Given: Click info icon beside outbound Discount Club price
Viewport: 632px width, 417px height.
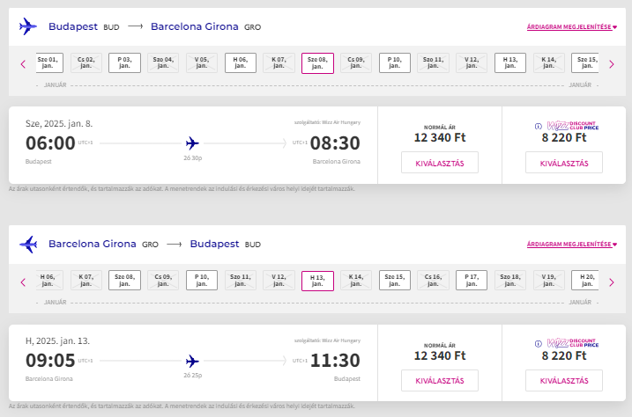Looking at the screenshot, I should click(x=538, y=127).
